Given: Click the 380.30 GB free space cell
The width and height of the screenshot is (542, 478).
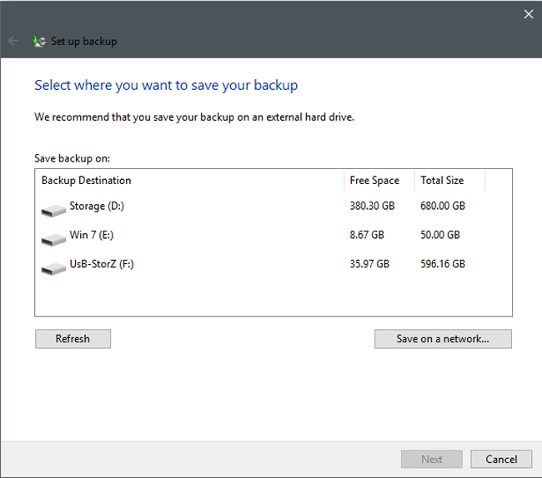Looking at the screenshot, I should (370, 207).
